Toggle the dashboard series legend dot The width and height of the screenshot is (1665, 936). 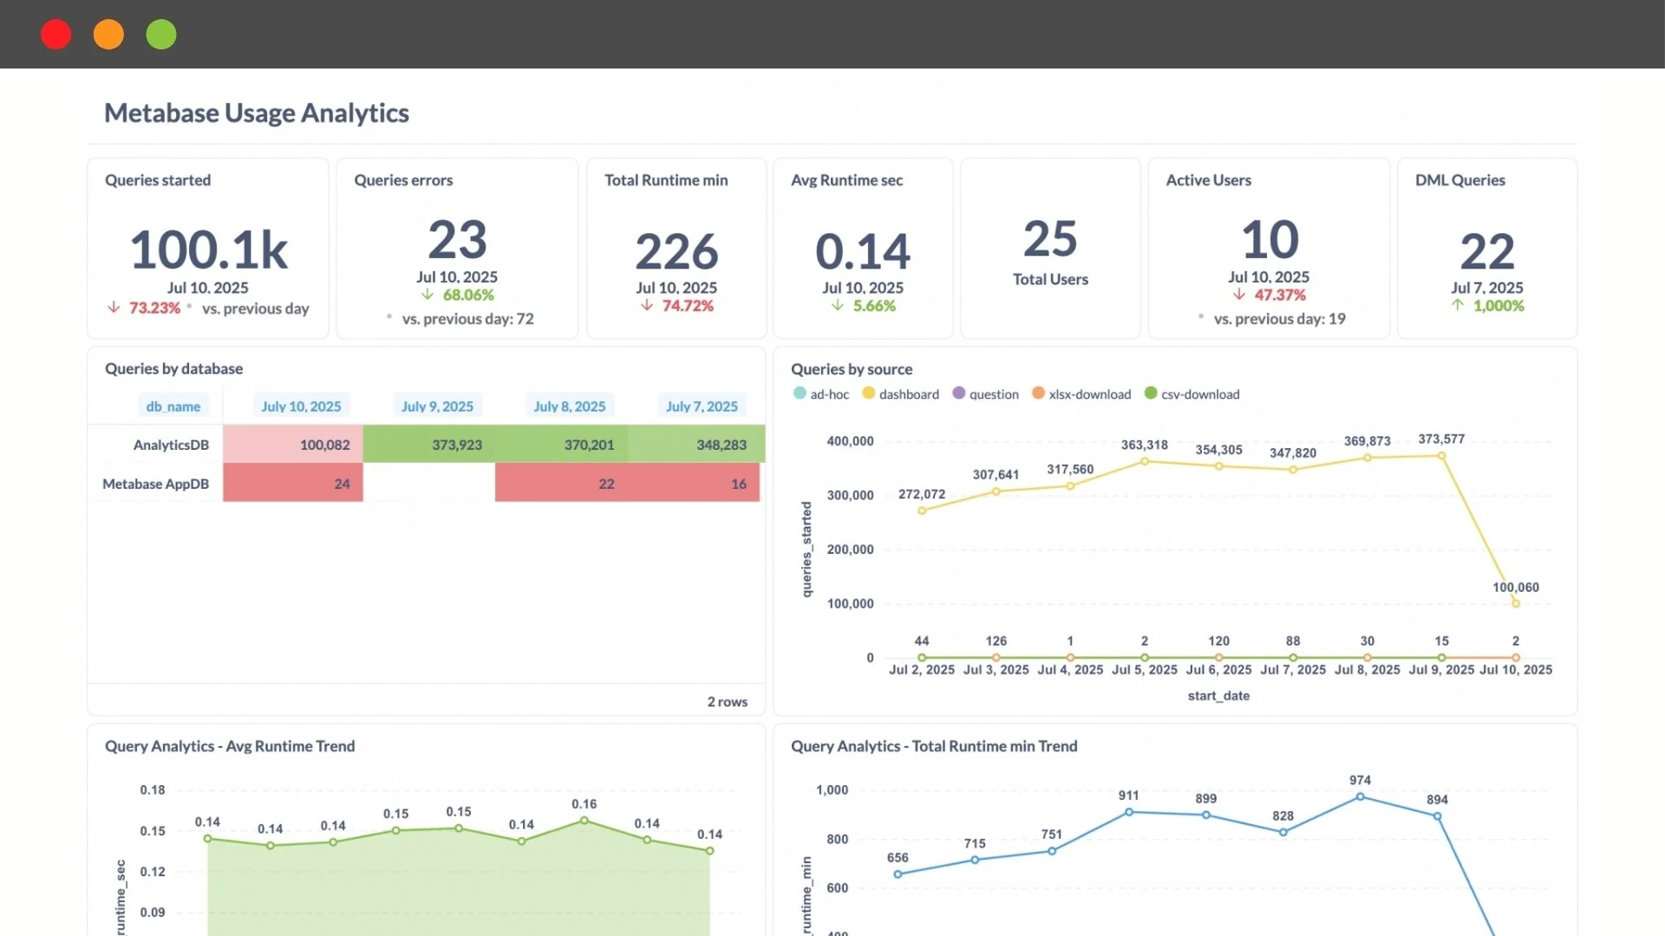pyautogui.click(x=868, y=393)
